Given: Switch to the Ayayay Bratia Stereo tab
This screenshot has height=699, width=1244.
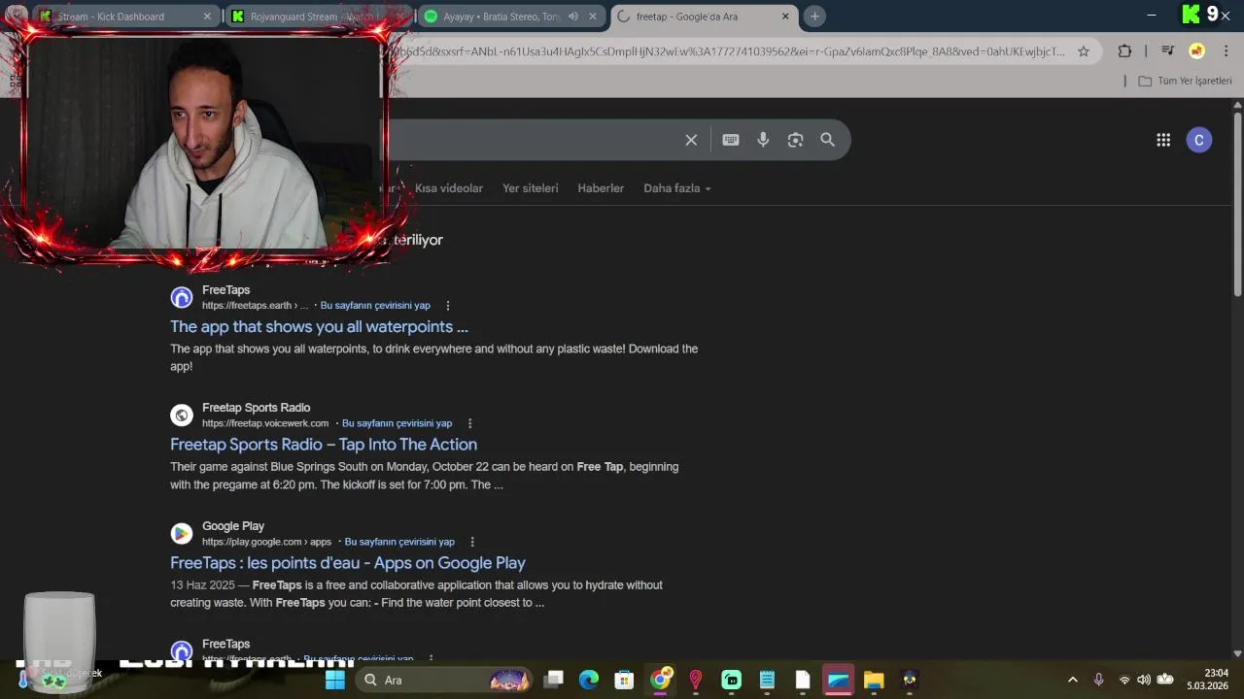Looking at the screenshot, I should pos(512,17).
